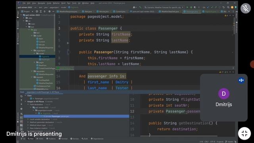Click the gutter marker beside line 7
This screenshot has width=254, height=143.
(69, 52)
